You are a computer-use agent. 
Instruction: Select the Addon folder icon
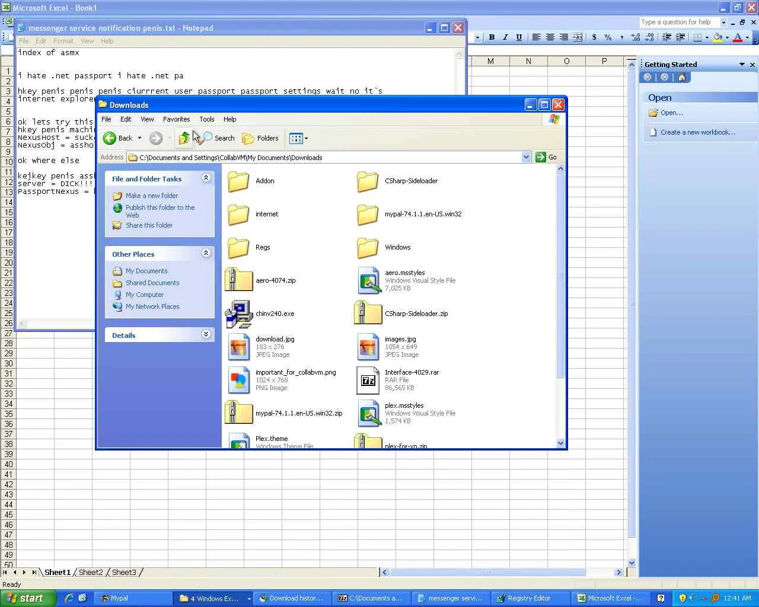[x=238, y=181]
